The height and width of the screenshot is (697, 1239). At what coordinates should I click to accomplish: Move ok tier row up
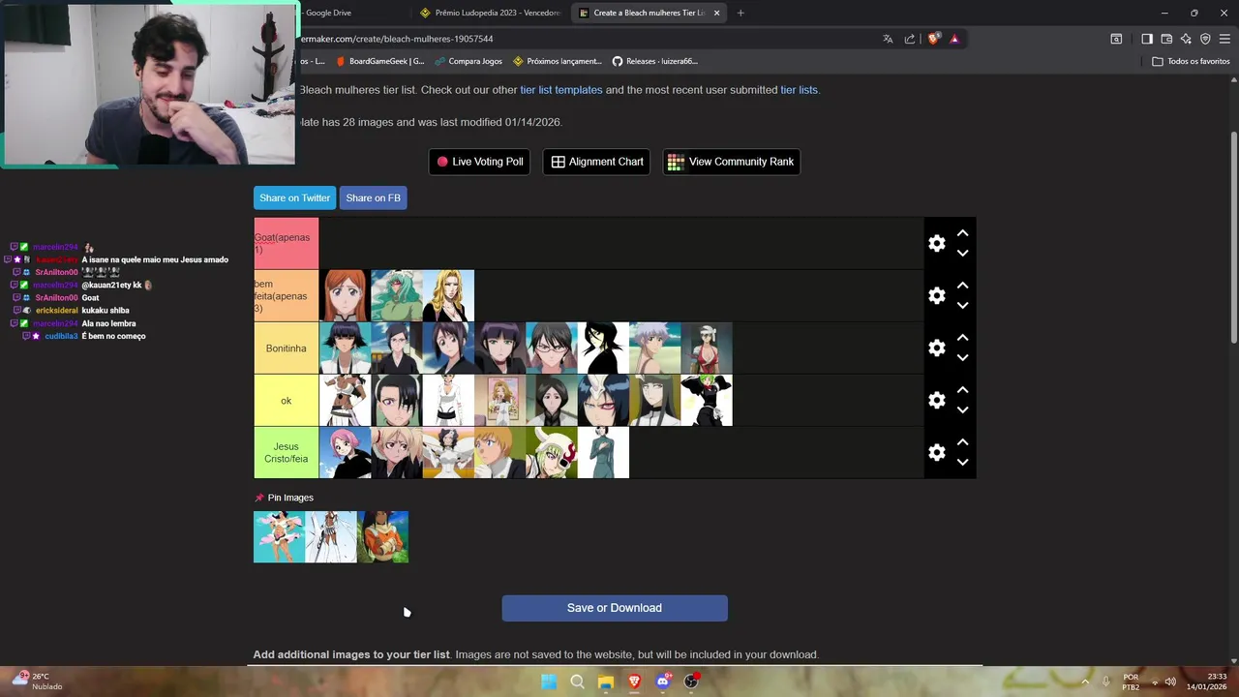click(962, 390)
